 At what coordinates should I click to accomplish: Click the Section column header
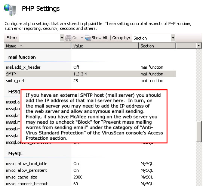click(157, 46)
